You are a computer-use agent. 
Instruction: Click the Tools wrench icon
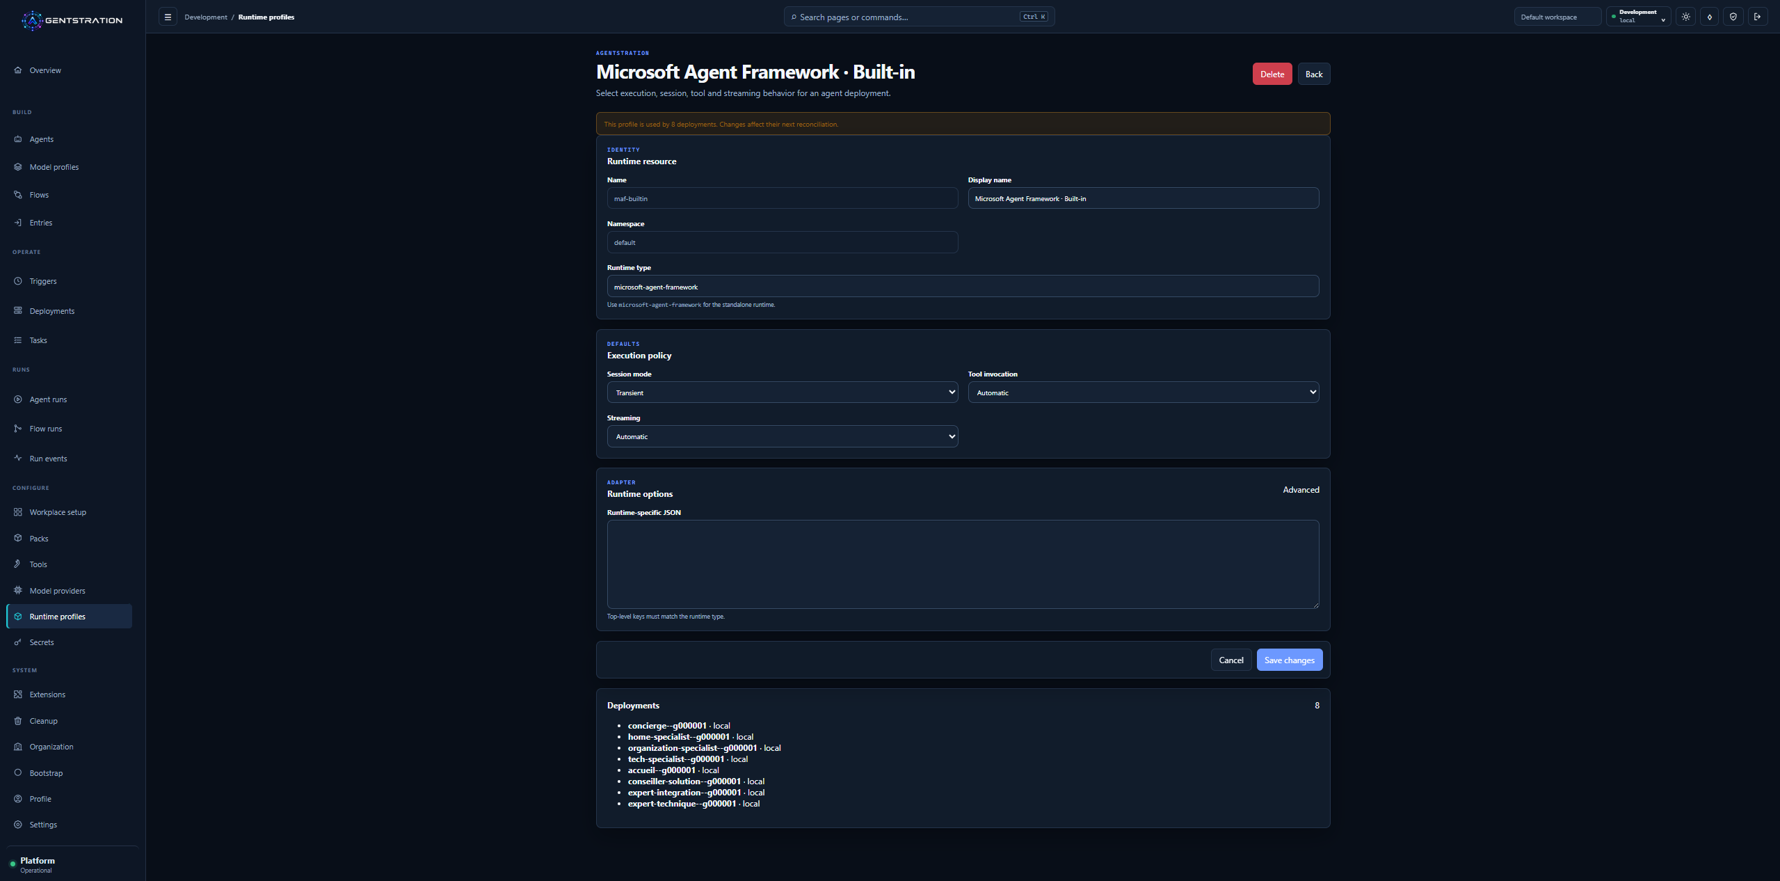click(18, 564)
